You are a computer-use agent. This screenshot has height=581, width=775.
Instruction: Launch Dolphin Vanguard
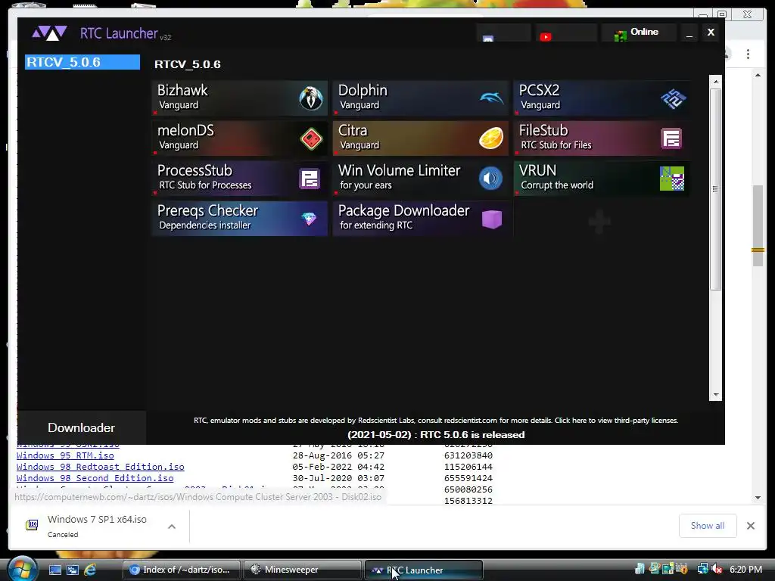click(421, 98)
